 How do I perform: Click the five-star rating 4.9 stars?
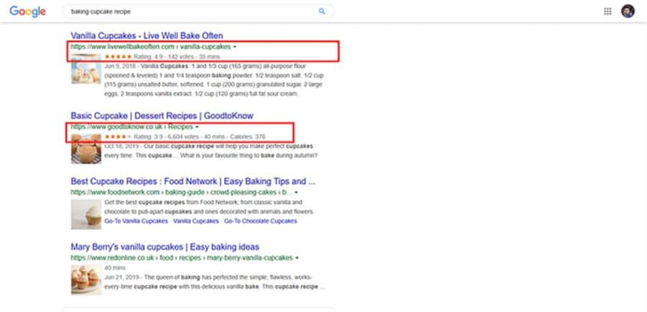click(x=118, y=57)
